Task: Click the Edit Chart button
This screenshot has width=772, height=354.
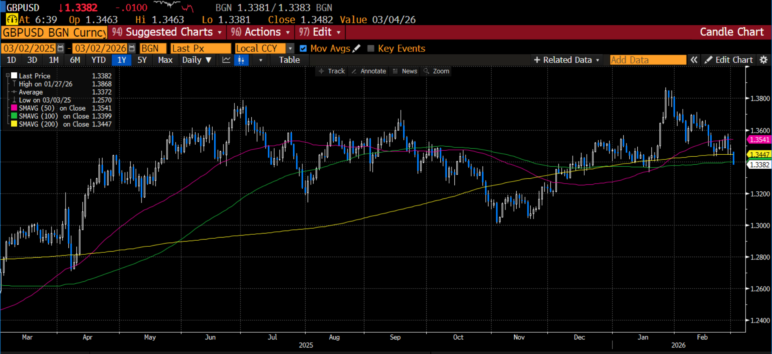Action: (729, 60)
